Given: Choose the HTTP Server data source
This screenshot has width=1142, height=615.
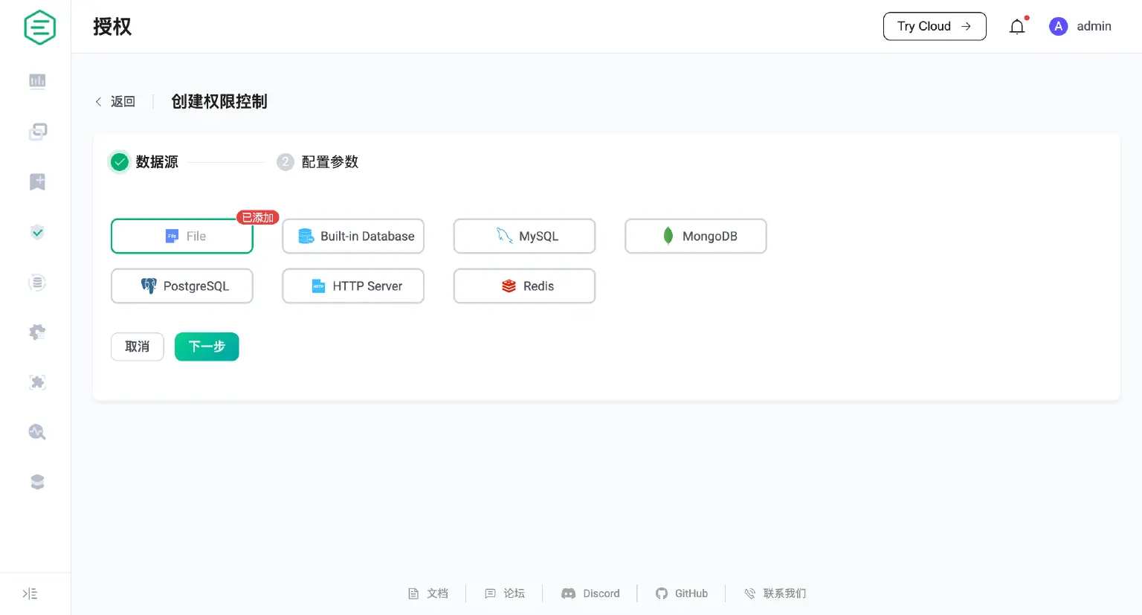Looking at the screenshot, I should [353, 286].
